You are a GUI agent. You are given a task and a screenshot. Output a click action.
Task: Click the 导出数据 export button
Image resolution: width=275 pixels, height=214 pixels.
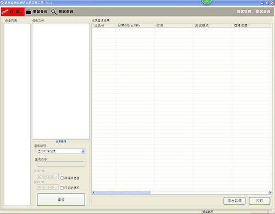(234, 201)
